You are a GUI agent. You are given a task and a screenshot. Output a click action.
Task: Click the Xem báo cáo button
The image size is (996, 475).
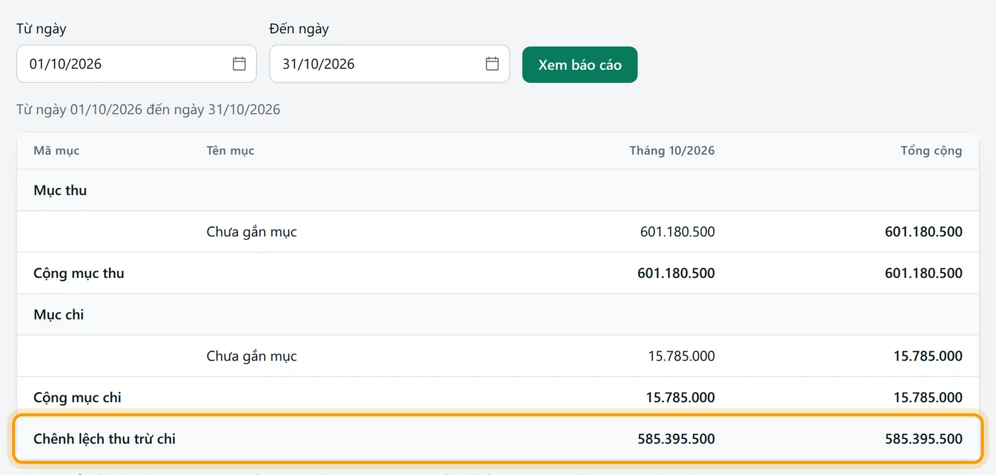580,65
